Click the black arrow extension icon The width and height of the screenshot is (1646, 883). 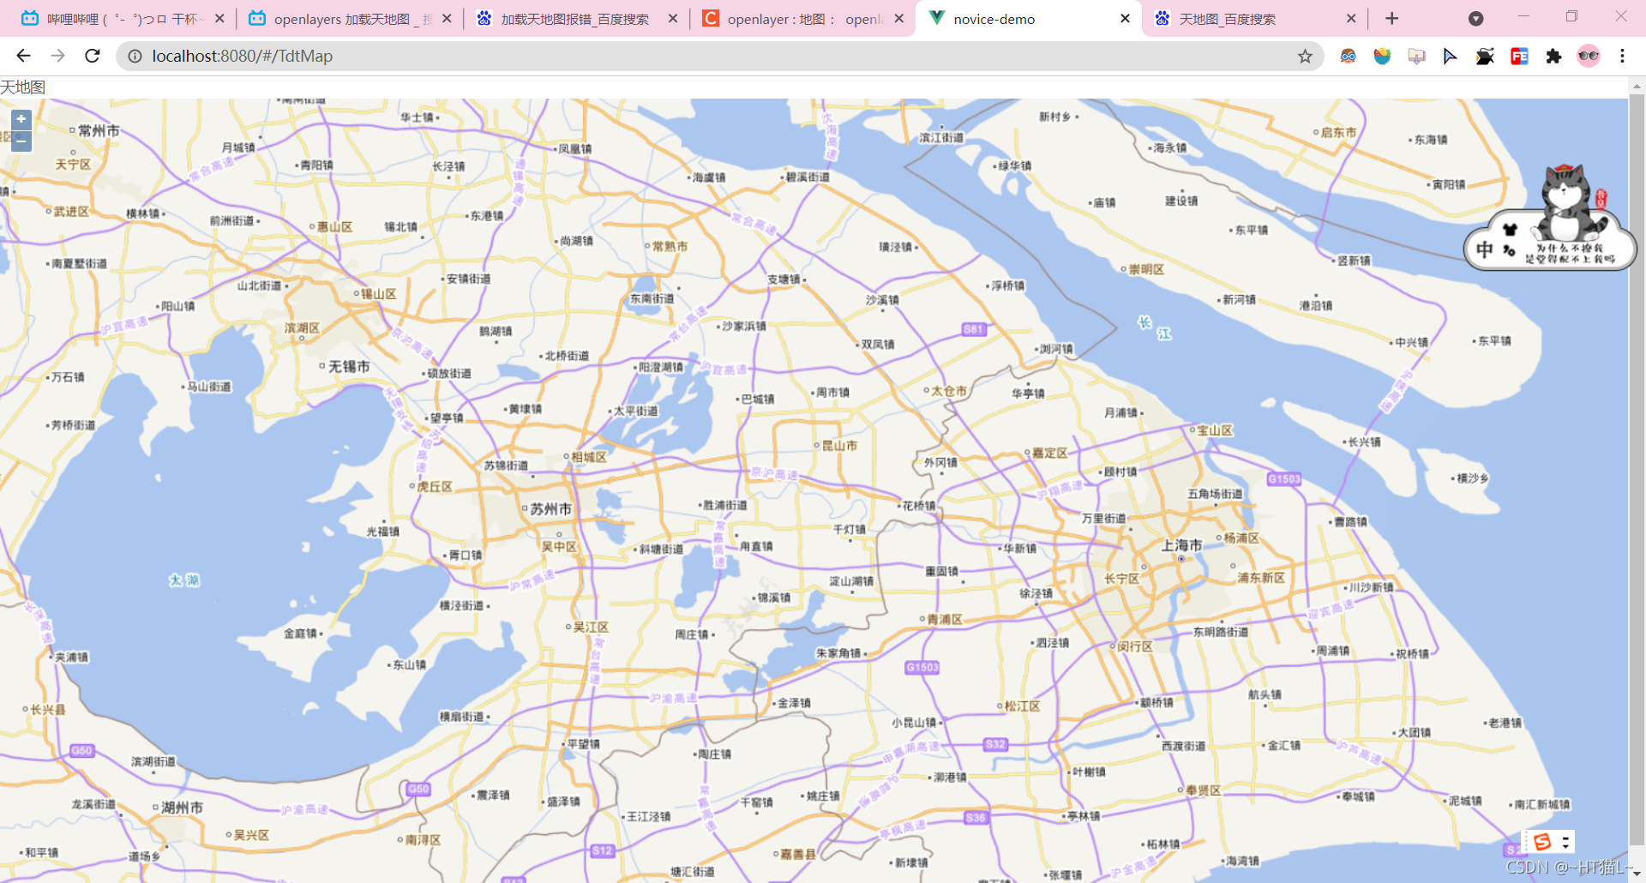(x=1450, y=56)
